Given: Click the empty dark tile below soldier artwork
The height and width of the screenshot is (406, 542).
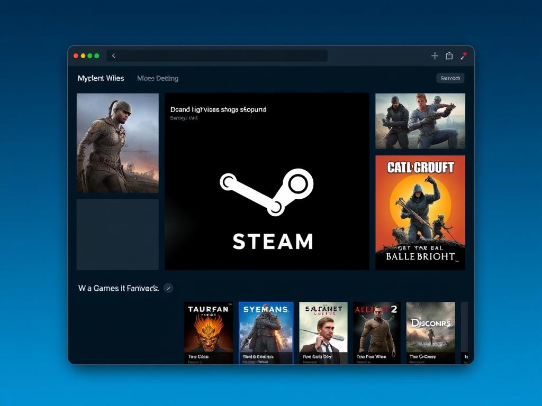Looking at the screenshot, I should click(118, 234).
